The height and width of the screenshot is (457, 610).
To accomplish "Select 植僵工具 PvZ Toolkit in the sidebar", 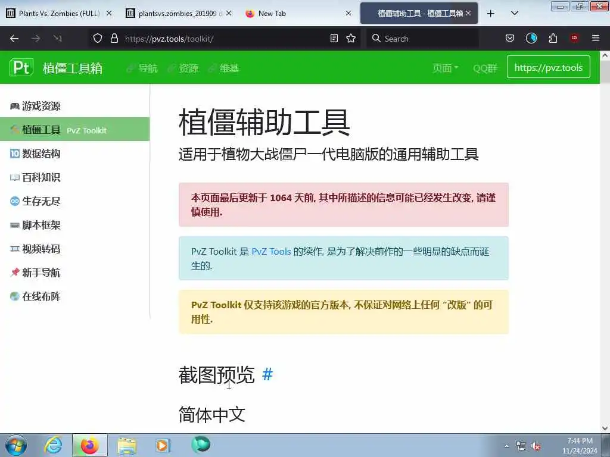I will 74,129.
